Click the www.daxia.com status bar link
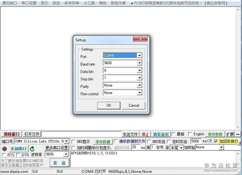 coord(15,172)
